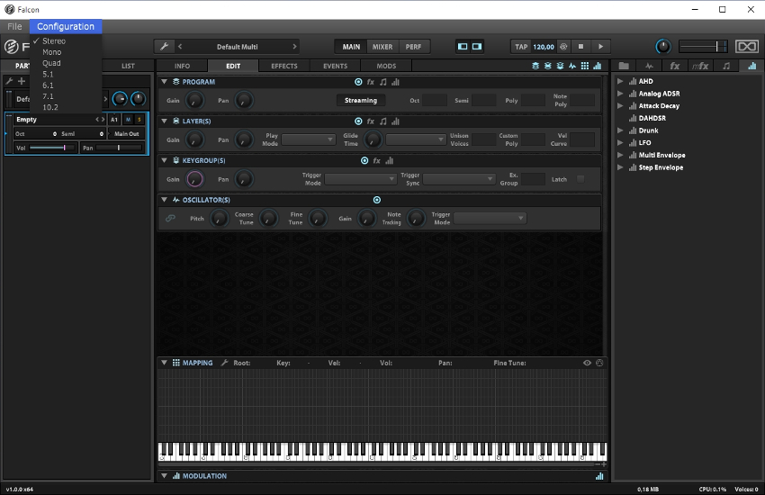Click the fx icon in PROGRAM header
Screen dimensions: 765x495
(370, 82)
